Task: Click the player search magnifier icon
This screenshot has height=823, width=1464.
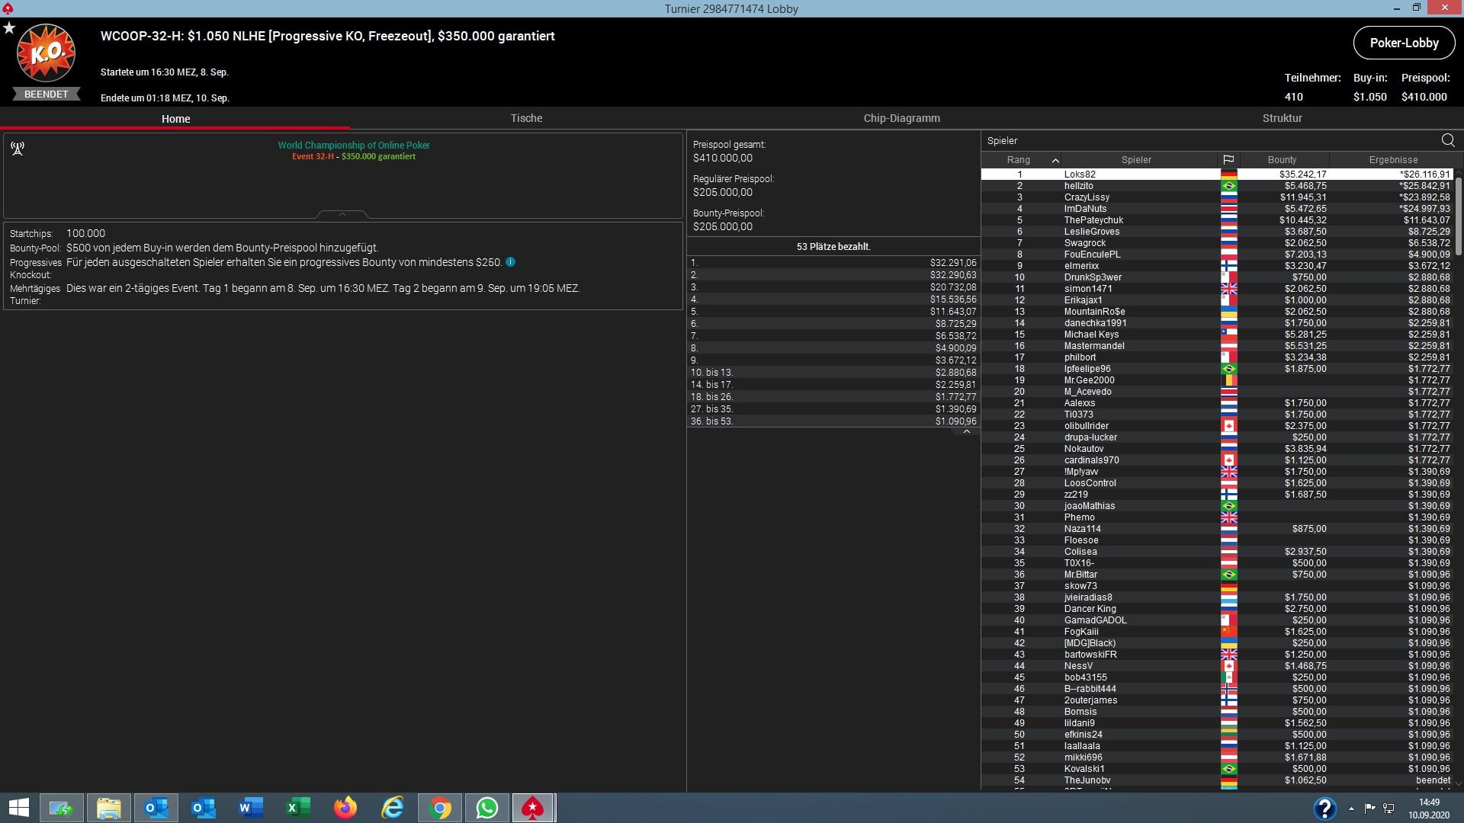Action: tap(1447, 140)
